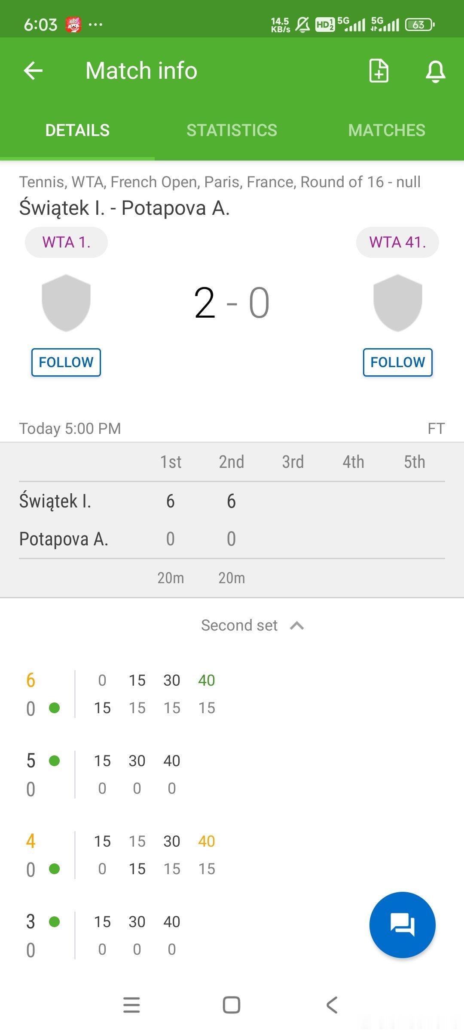Follow Świątek I. using left FOLLOW button

pyautogui.click(x=66, y=362)
